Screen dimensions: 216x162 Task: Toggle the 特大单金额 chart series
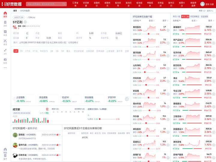click(79, 51)
